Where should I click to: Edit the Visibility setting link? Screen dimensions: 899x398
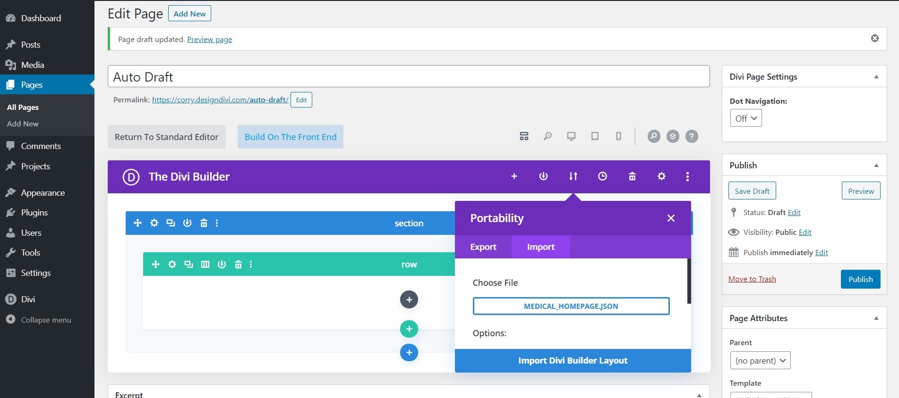coord(805,232)
